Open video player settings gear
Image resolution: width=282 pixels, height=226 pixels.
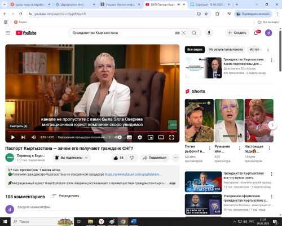coord(140,137)
